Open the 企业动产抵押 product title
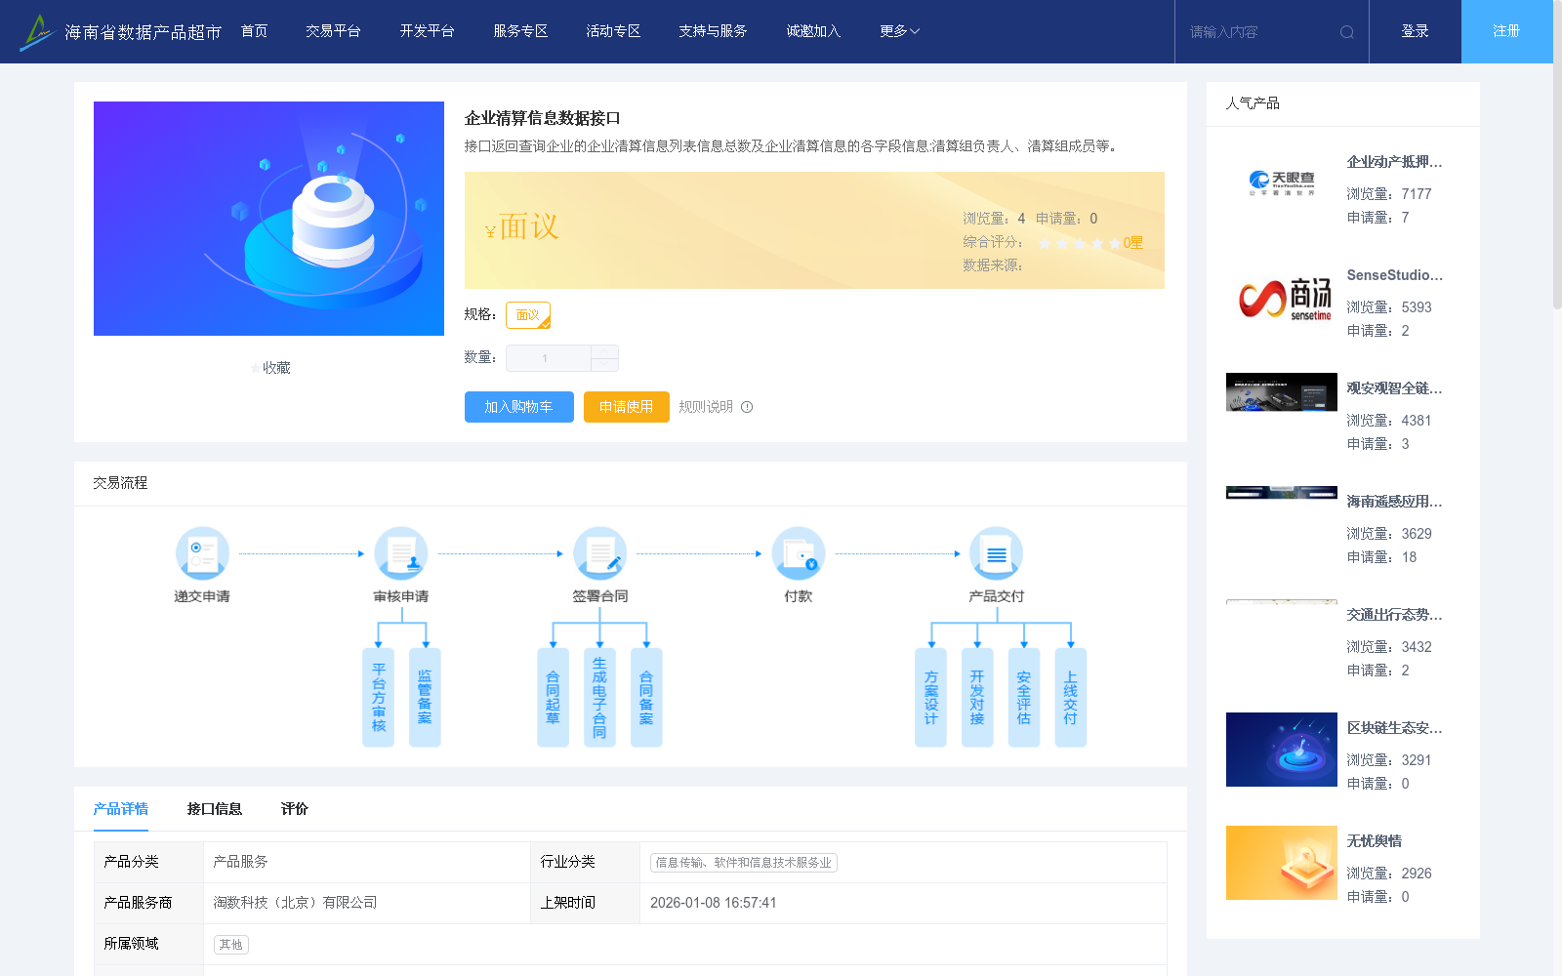The height and width of the screenshot is (976, 1562). coord(1394,162)
